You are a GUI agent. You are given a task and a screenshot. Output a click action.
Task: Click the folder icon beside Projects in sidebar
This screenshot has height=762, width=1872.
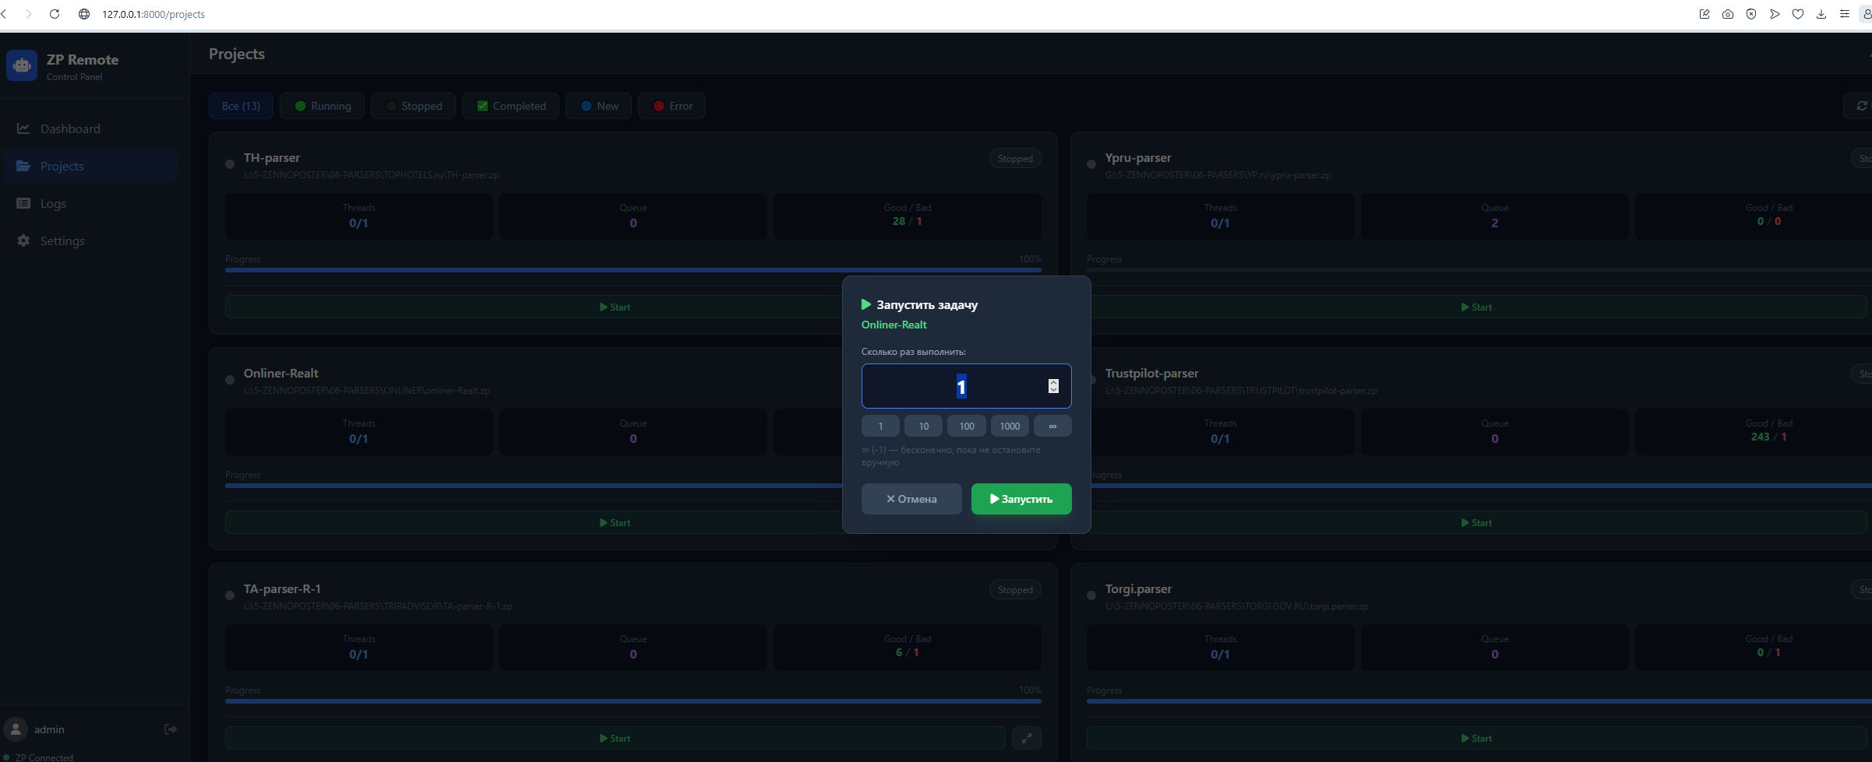coord(23,166)
